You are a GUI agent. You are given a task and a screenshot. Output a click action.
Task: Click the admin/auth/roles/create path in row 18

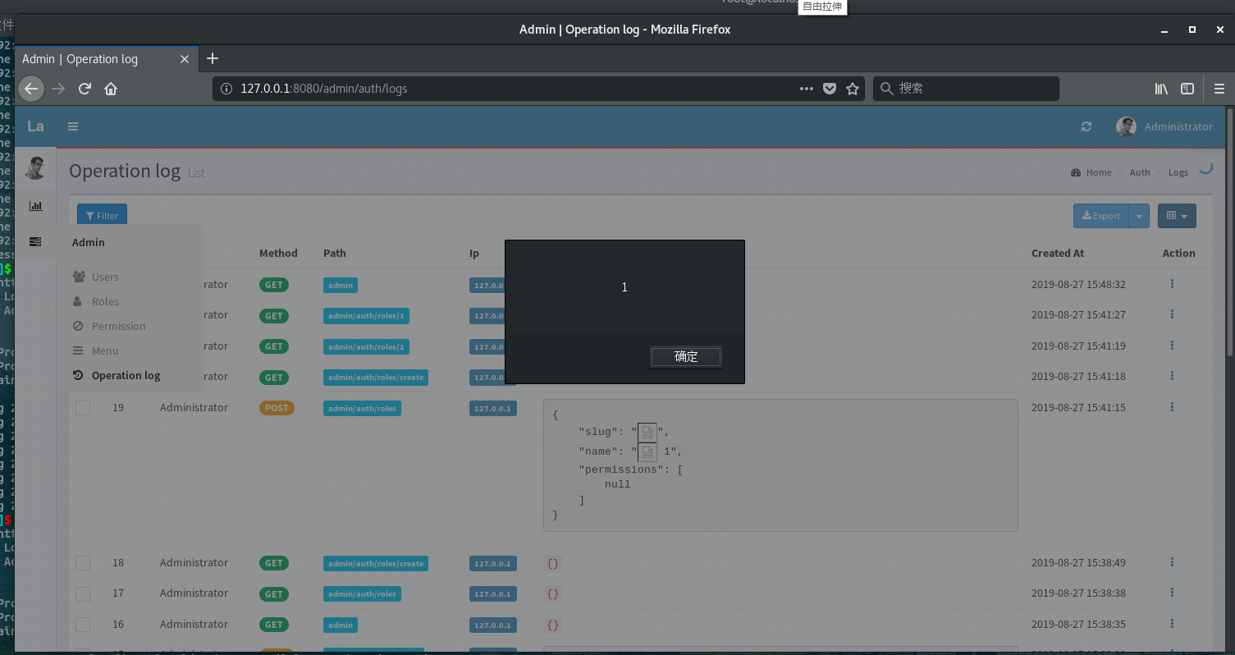pos(376,563)
